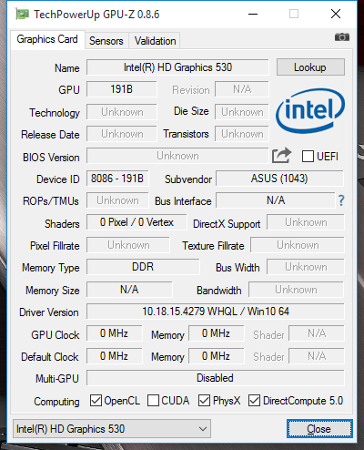The image size is (364, 450).
Task: Switch to the Validation tab
Action: (155, 41)
